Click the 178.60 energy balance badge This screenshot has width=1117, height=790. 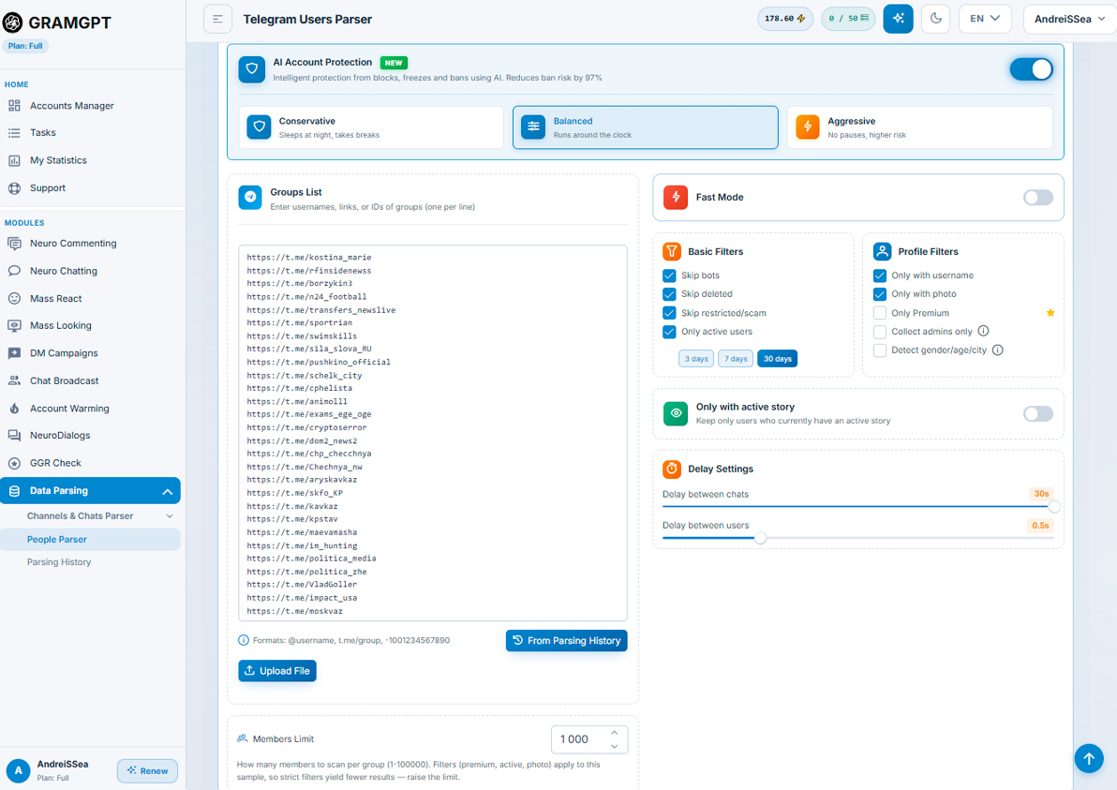coord(785,19)
